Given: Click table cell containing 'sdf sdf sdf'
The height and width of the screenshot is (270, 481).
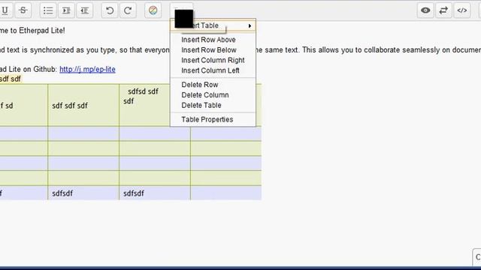Looking at the screenshot, I should (83, 105).
